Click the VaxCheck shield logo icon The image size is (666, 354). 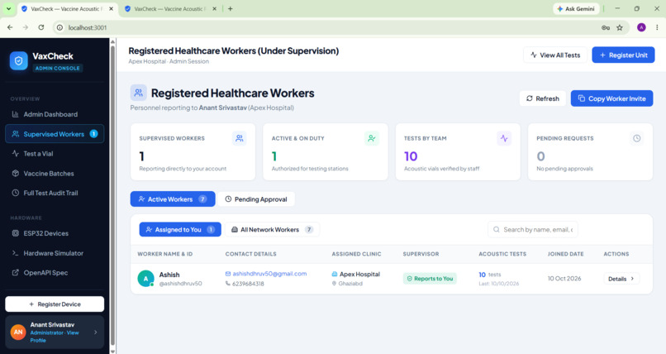pos(19,61)
